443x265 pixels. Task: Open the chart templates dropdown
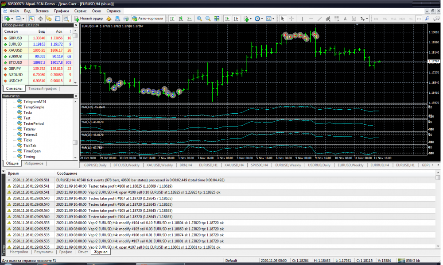[274, 19]
